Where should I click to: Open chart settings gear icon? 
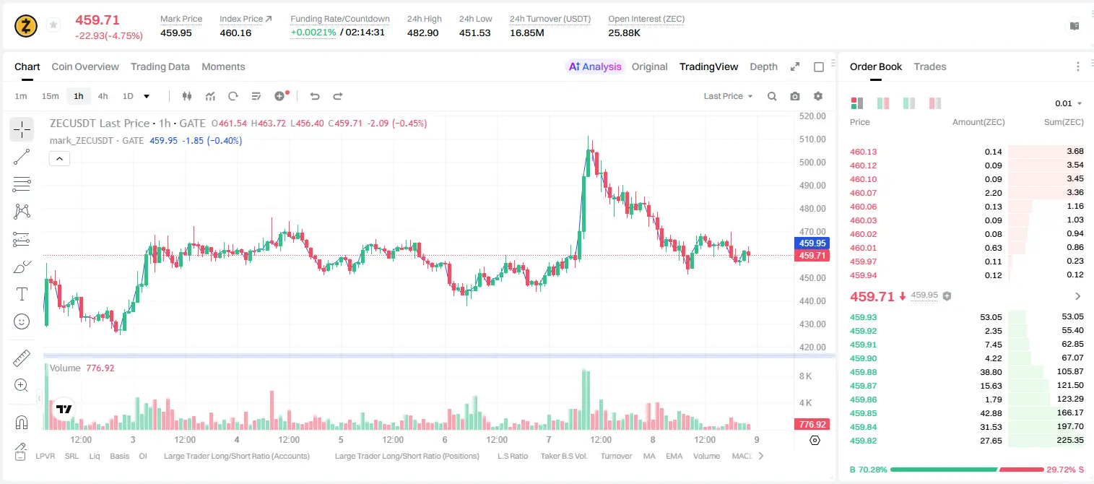[818, 96]
